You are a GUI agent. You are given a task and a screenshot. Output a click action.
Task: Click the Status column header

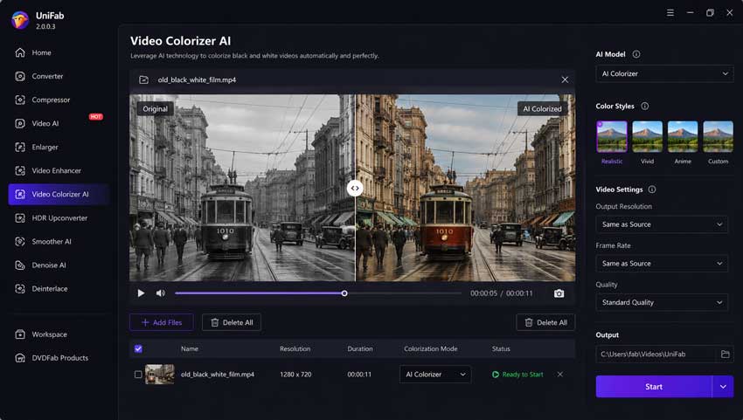tap(501, 349)
